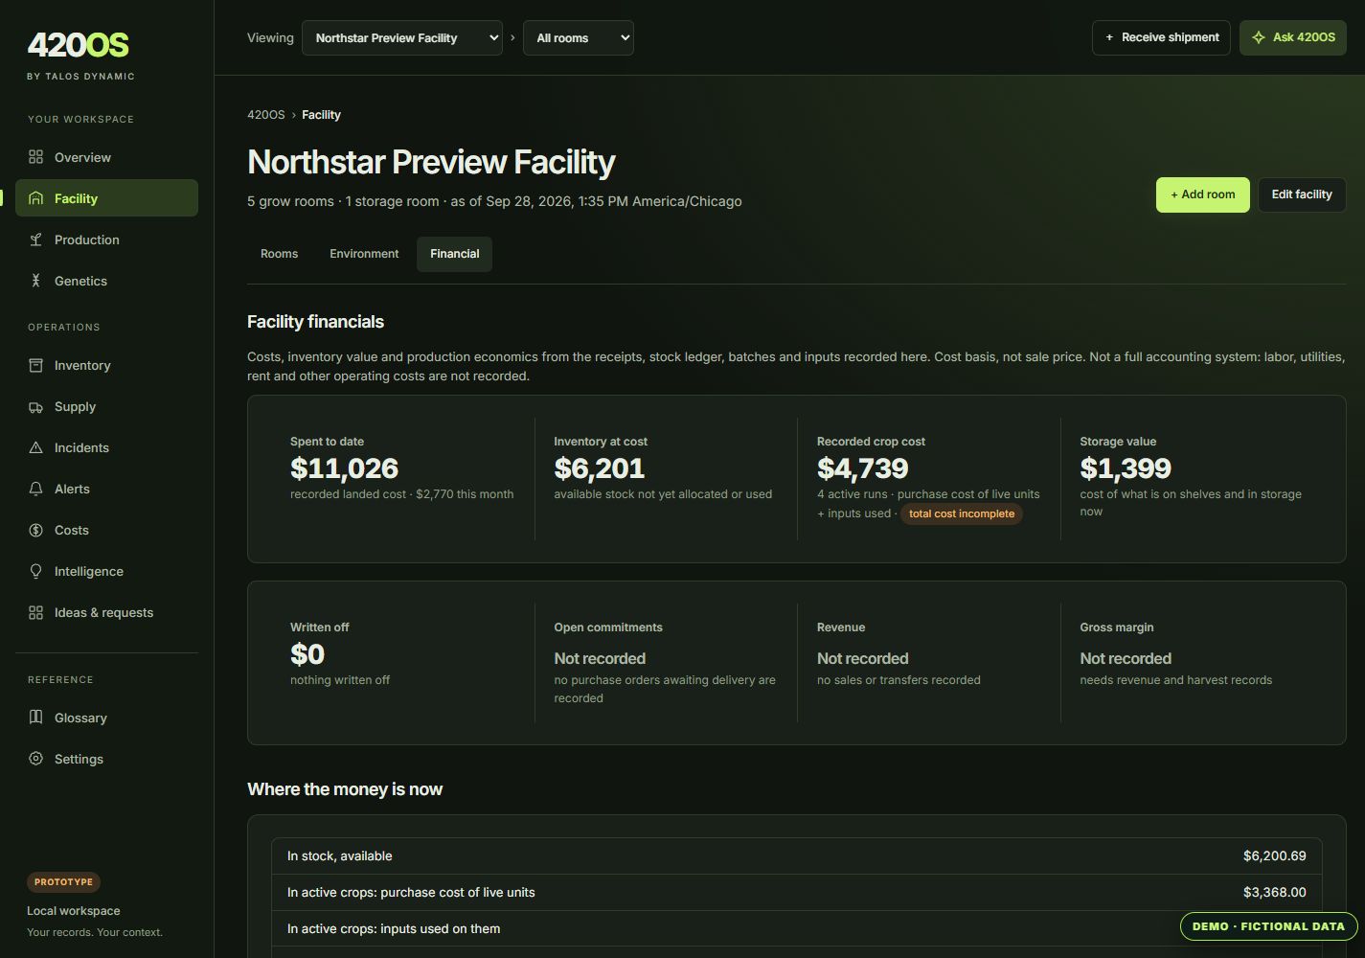Click the Ideas & requests grid icon
1365x958 pixels.
click(x=35, y=612)
